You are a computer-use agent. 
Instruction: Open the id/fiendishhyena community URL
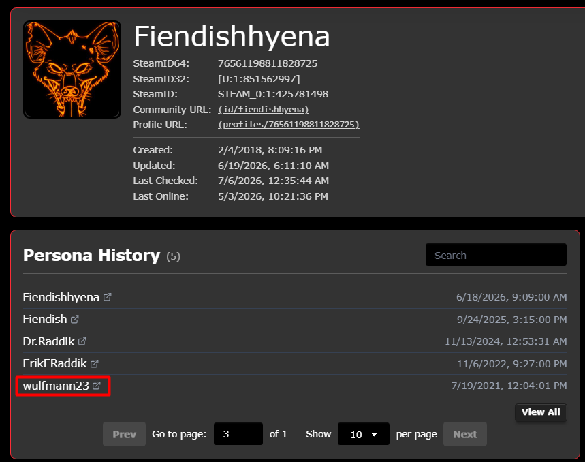264,109
